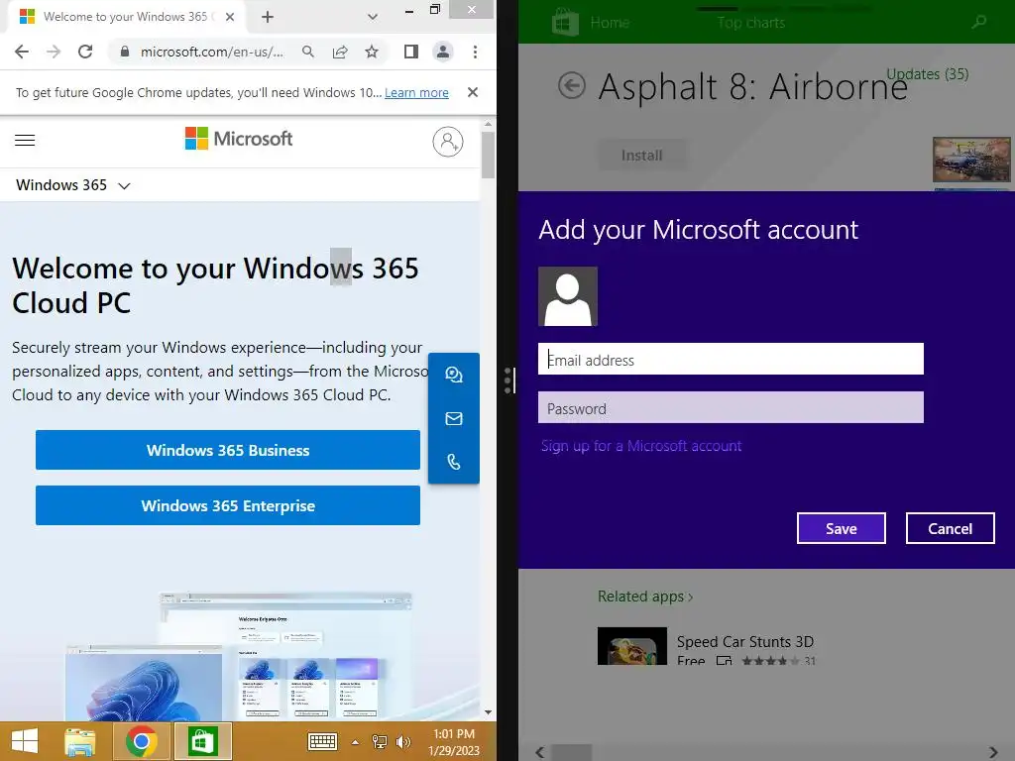Click Windows 365 Business button
The width and height of the screenshot is (1015, 761).
tap(228, 450)
